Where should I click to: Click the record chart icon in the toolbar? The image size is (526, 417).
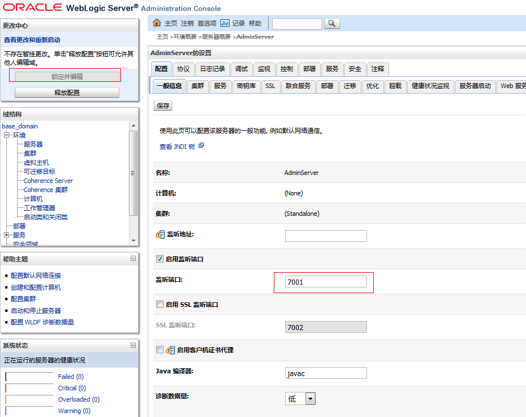(225, 23)
